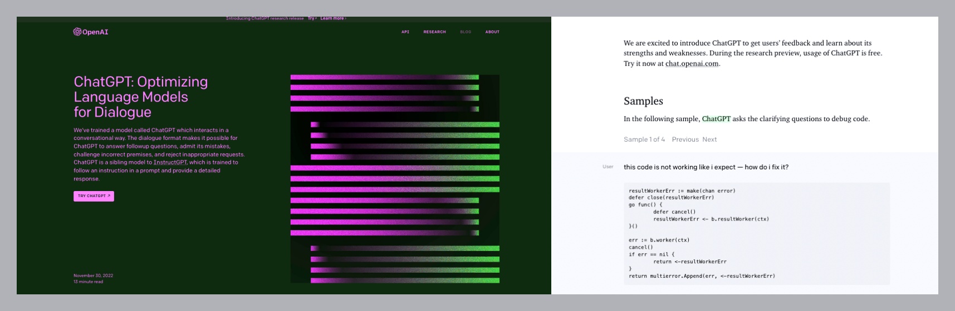Click Learn more in the top banner
Screen dimensions: 955x311
point(333,18)
